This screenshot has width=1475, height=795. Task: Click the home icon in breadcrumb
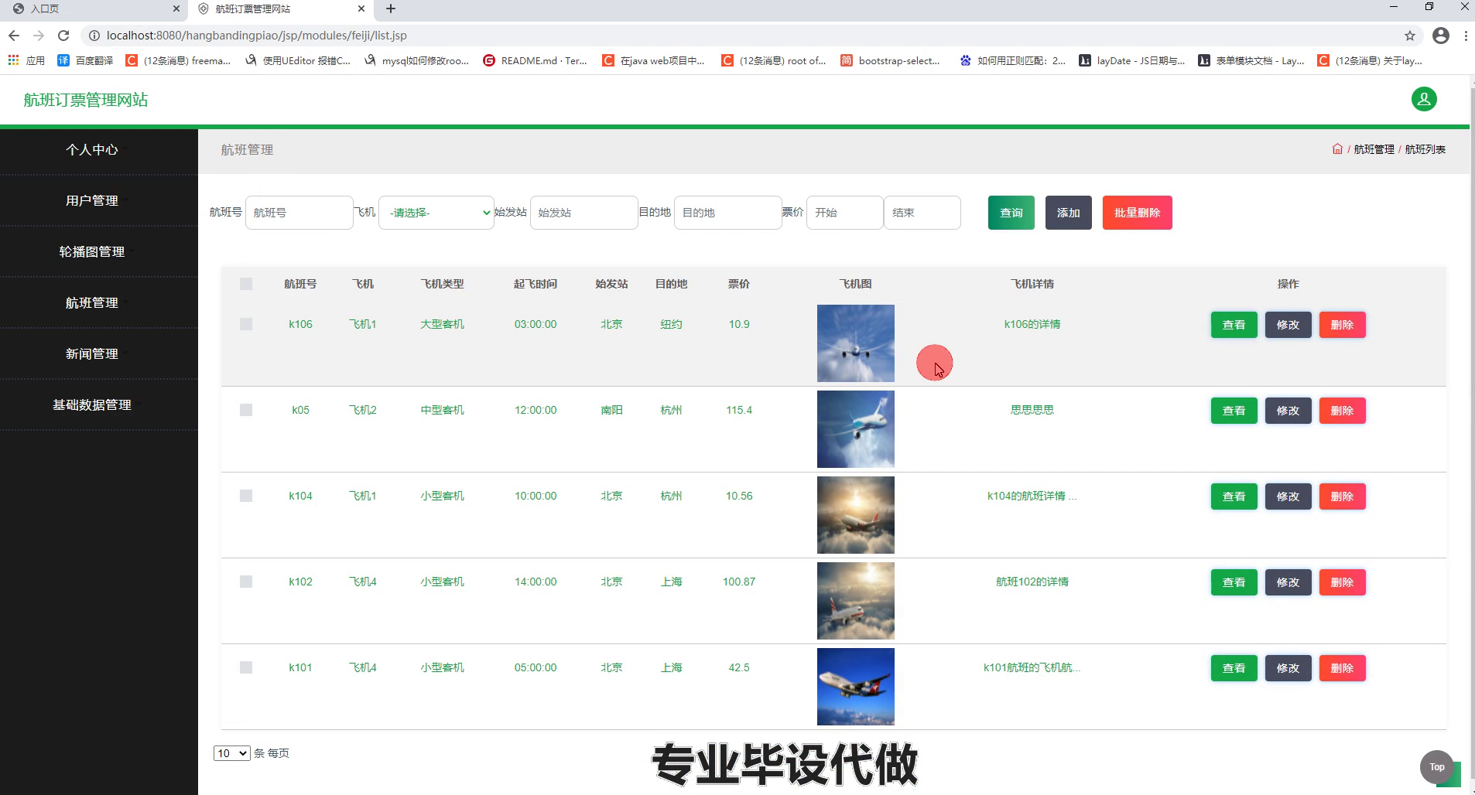click(x=1337, y=149)
